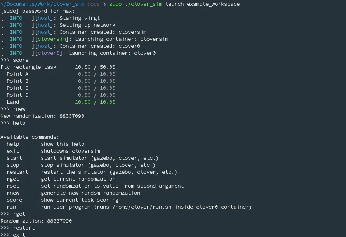The image size is (346, 237).
Task: Click the exit command help entry
Action: (x=53, y=151)
